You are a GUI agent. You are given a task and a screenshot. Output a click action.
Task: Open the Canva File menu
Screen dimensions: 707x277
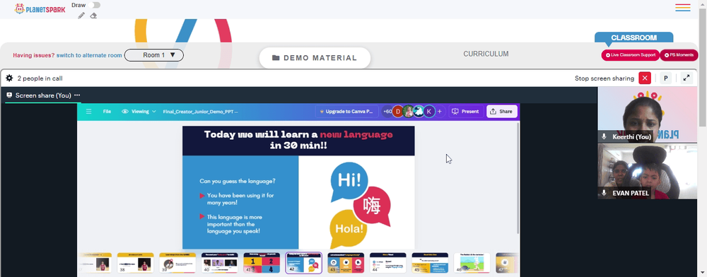(x=107, y=111)
